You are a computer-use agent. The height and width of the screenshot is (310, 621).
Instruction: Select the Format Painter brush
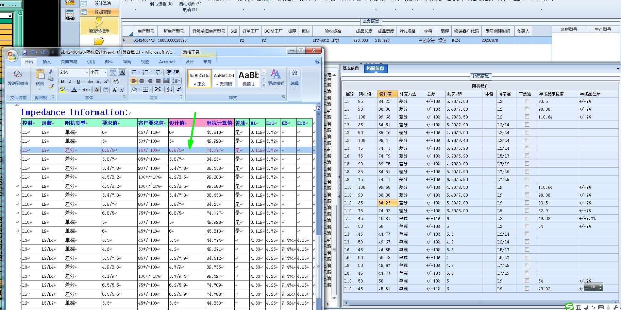coord(51,86)
